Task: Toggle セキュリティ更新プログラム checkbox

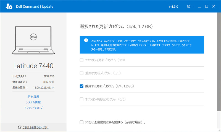Action: click(x=81, y=60)
